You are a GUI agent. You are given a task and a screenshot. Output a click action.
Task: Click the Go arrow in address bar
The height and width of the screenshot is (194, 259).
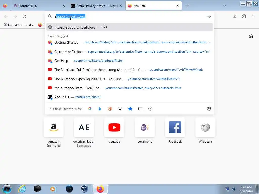coord(209,16)
